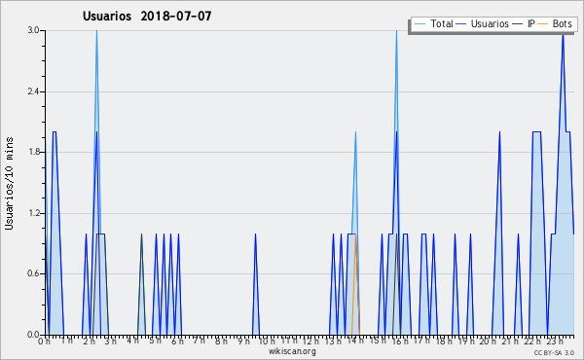The height and width of the screenshot is (360, 584).
Task: Click the dark blue Usuarios legend line
Action: point(461,24)
